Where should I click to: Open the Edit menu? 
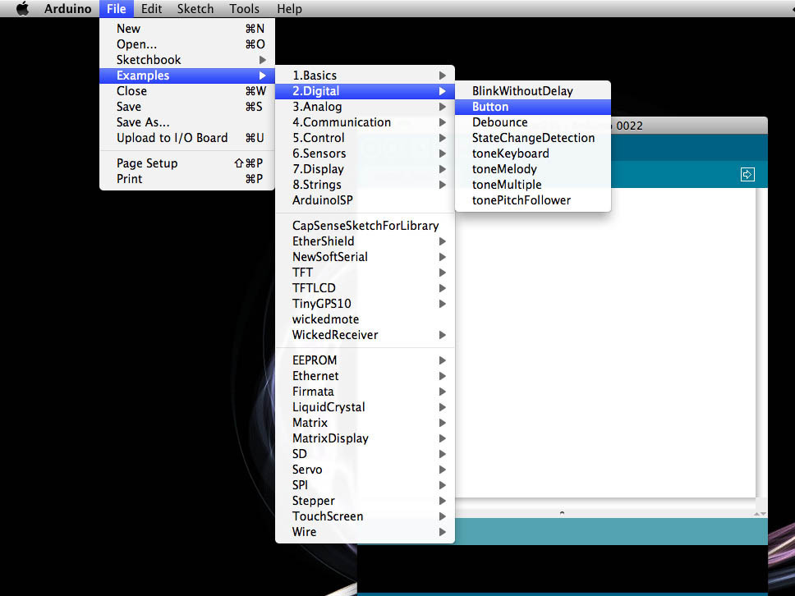pyautogui.click(x=151, y=8)
